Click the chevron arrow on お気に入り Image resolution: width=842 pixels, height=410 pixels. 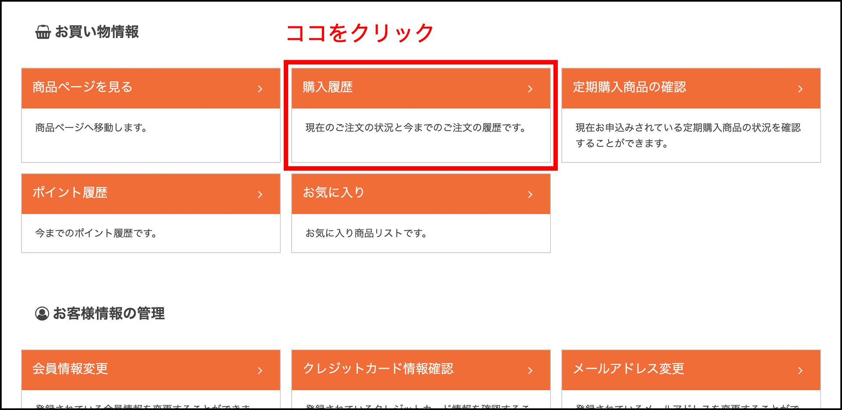tap(530, 194)
